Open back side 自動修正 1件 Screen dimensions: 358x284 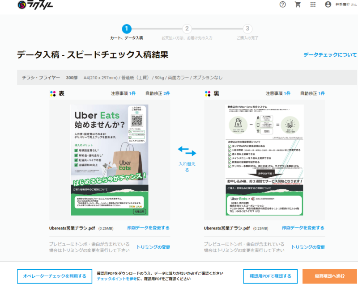[312, 93]
